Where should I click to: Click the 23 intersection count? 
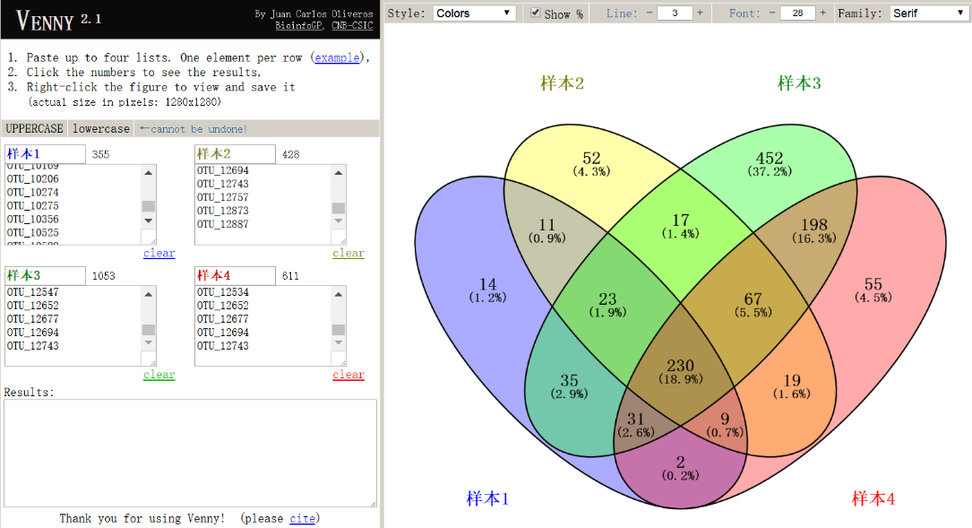click(x=607, y=299)
